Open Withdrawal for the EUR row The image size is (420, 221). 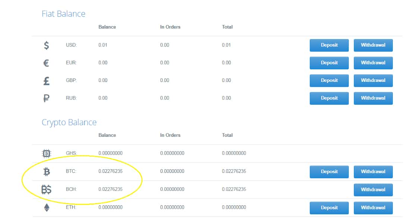(x=373, y=63)
